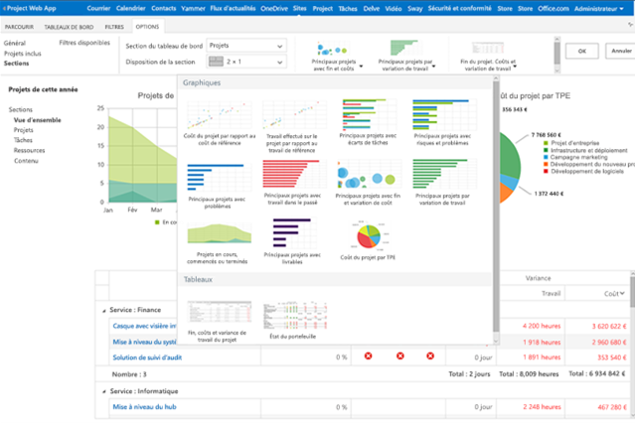Switch to the PARCOURIR tab
This screenshot has height=429, width=635.
point(19,27)
